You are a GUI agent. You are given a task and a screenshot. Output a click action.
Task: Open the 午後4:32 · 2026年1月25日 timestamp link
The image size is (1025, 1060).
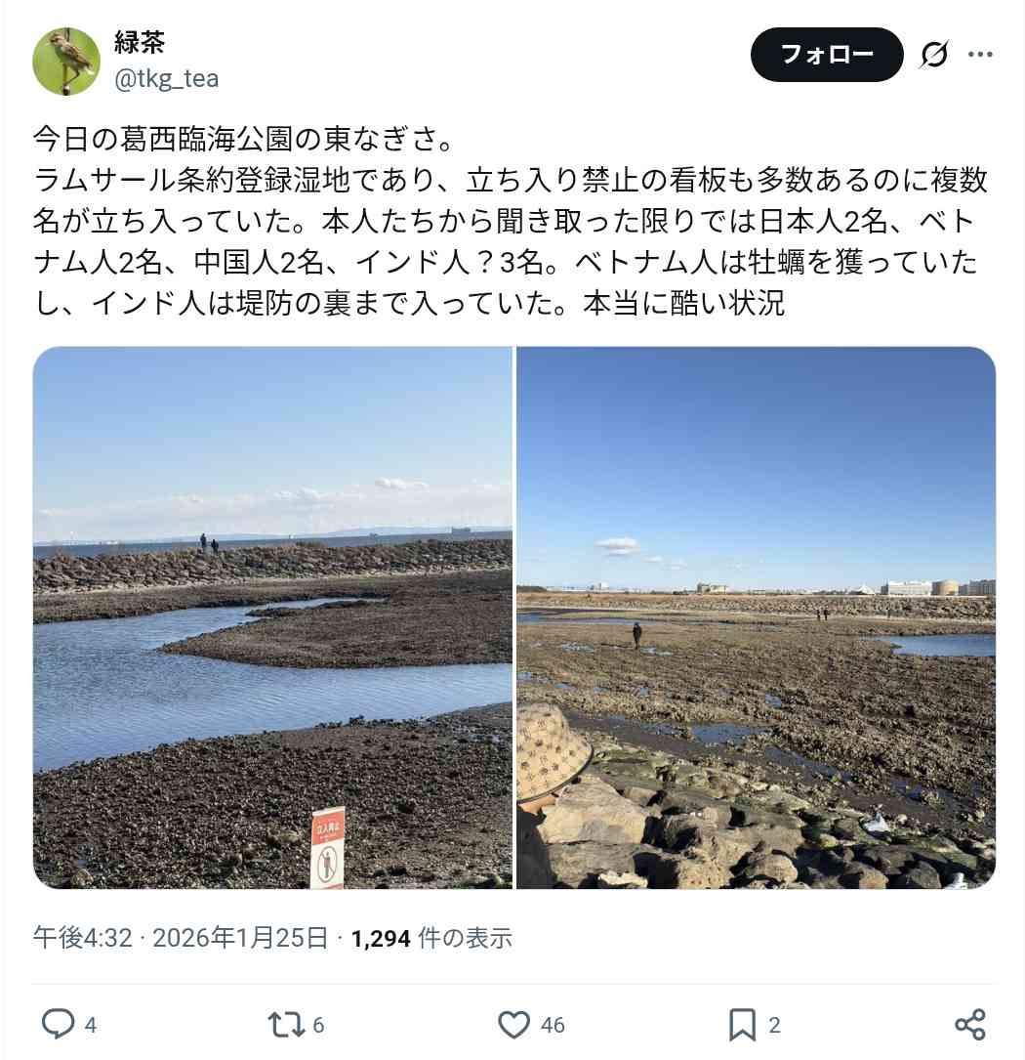[181, 938]
